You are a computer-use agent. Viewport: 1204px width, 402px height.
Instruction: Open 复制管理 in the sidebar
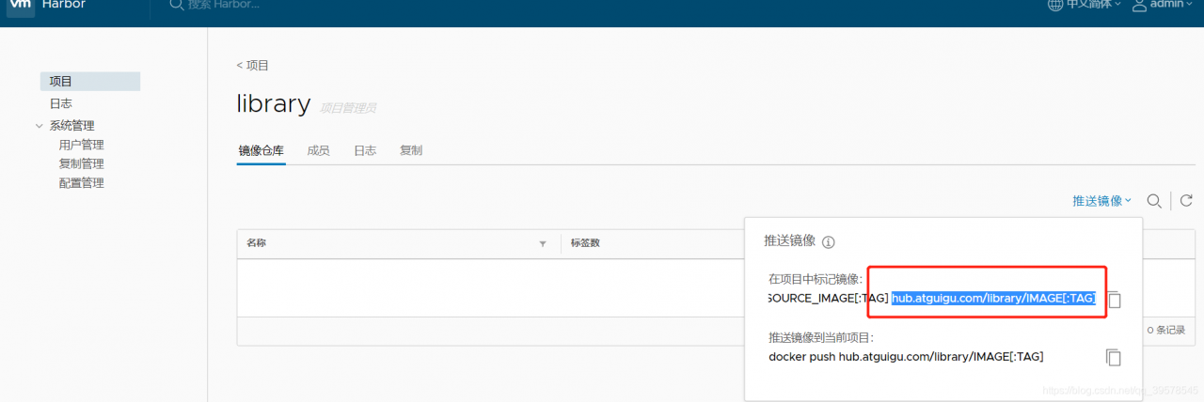coord(81,163)
